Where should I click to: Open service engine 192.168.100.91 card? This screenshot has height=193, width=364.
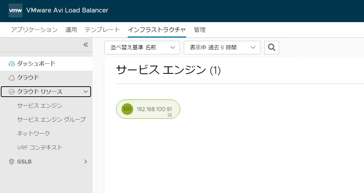(148, 109)
